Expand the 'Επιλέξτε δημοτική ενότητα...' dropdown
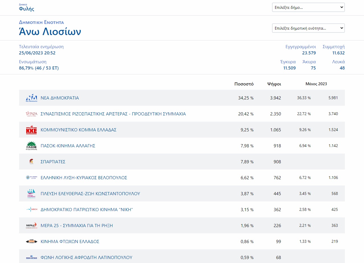This screenshot has width=364, height=263. [x=308, y=28]
